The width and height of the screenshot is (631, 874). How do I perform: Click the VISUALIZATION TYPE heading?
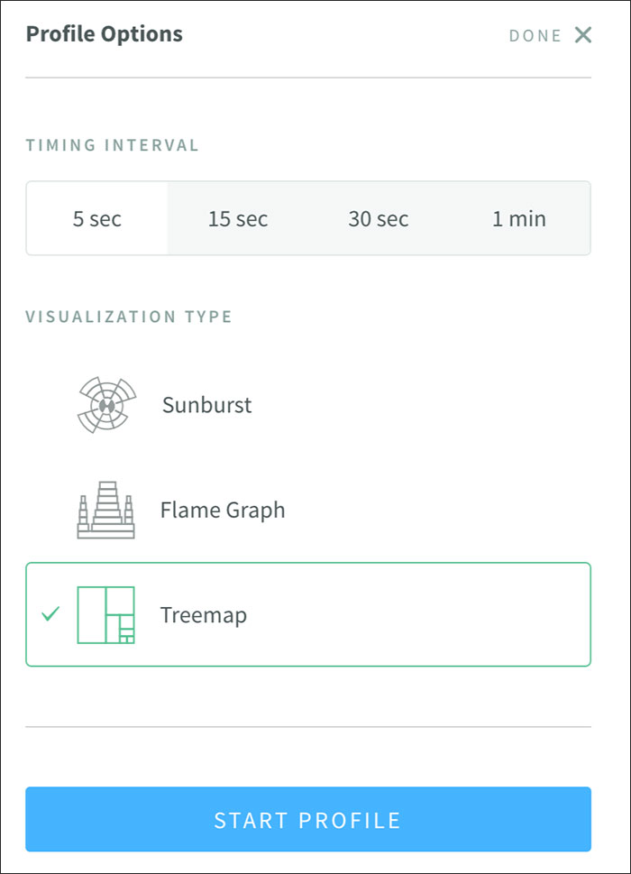tap(129, 317)
